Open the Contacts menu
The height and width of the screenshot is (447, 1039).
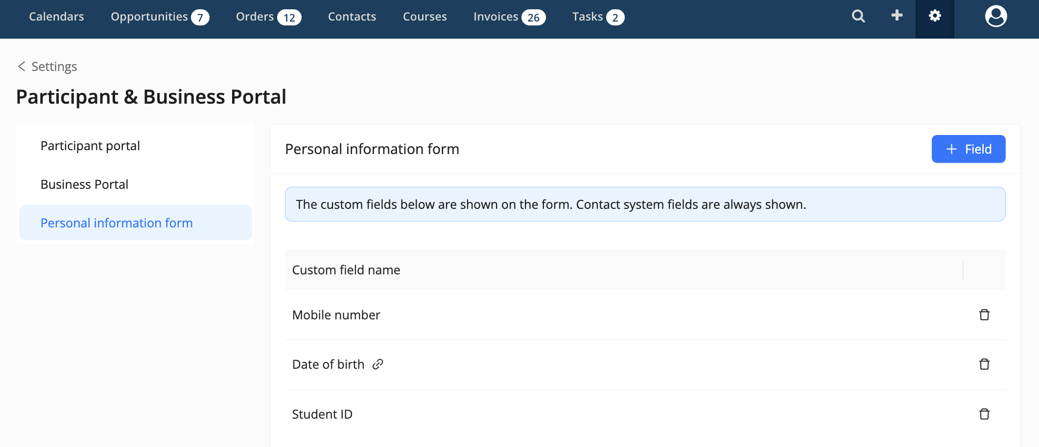[352, 17]
